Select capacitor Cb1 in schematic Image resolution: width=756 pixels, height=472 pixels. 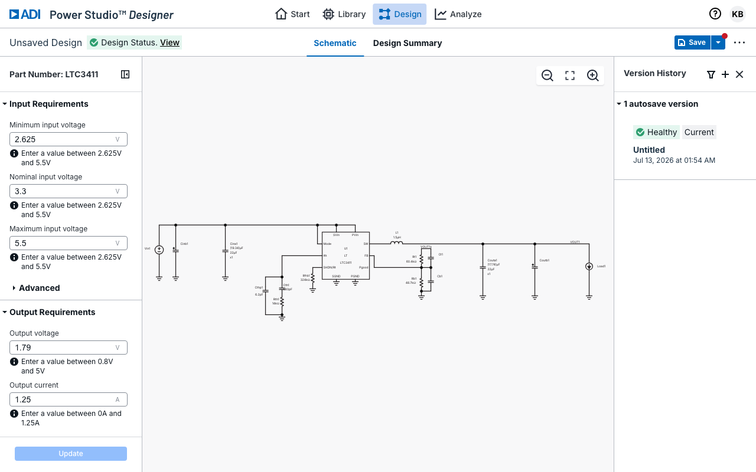pos(431,281)
